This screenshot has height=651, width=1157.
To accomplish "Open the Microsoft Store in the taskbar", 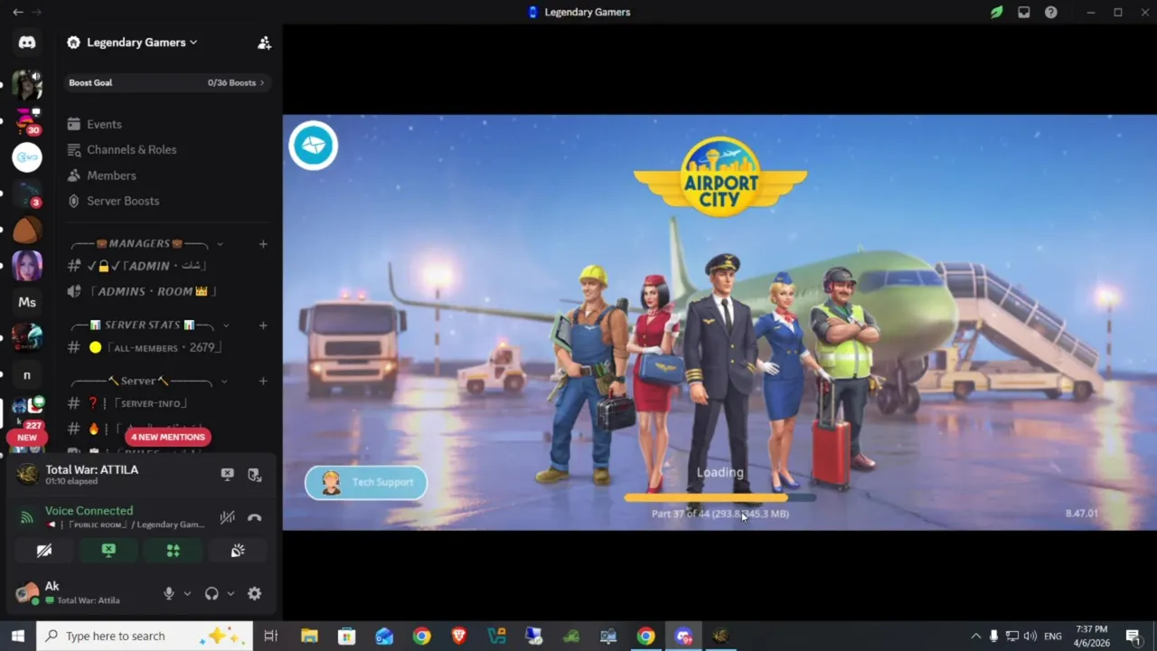I will pyautogui.click(x=347, y=636).
